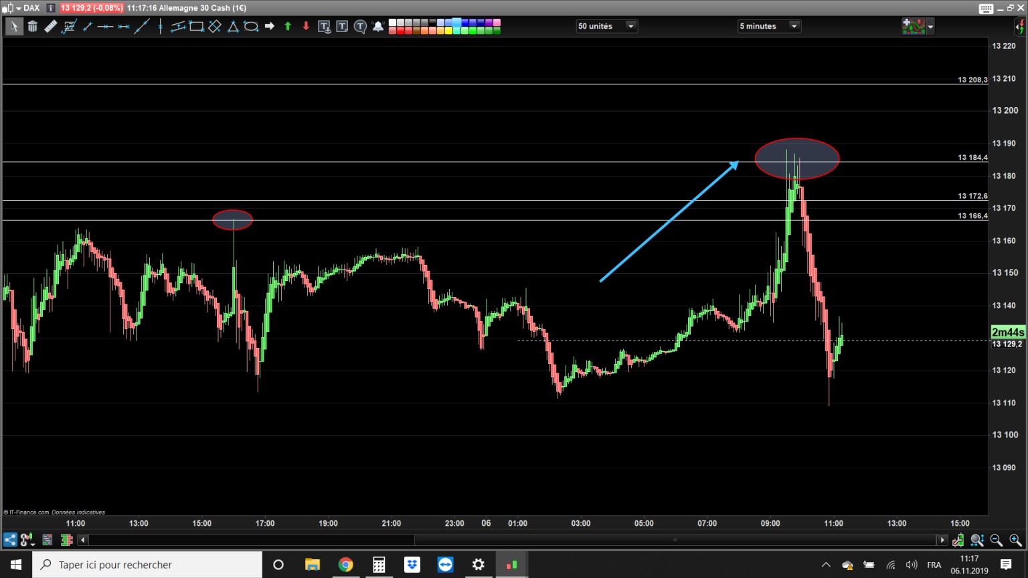This screenshot has height=578, width=1028.
Task: Select the green up-arrow marker tool
Action: 288,26
